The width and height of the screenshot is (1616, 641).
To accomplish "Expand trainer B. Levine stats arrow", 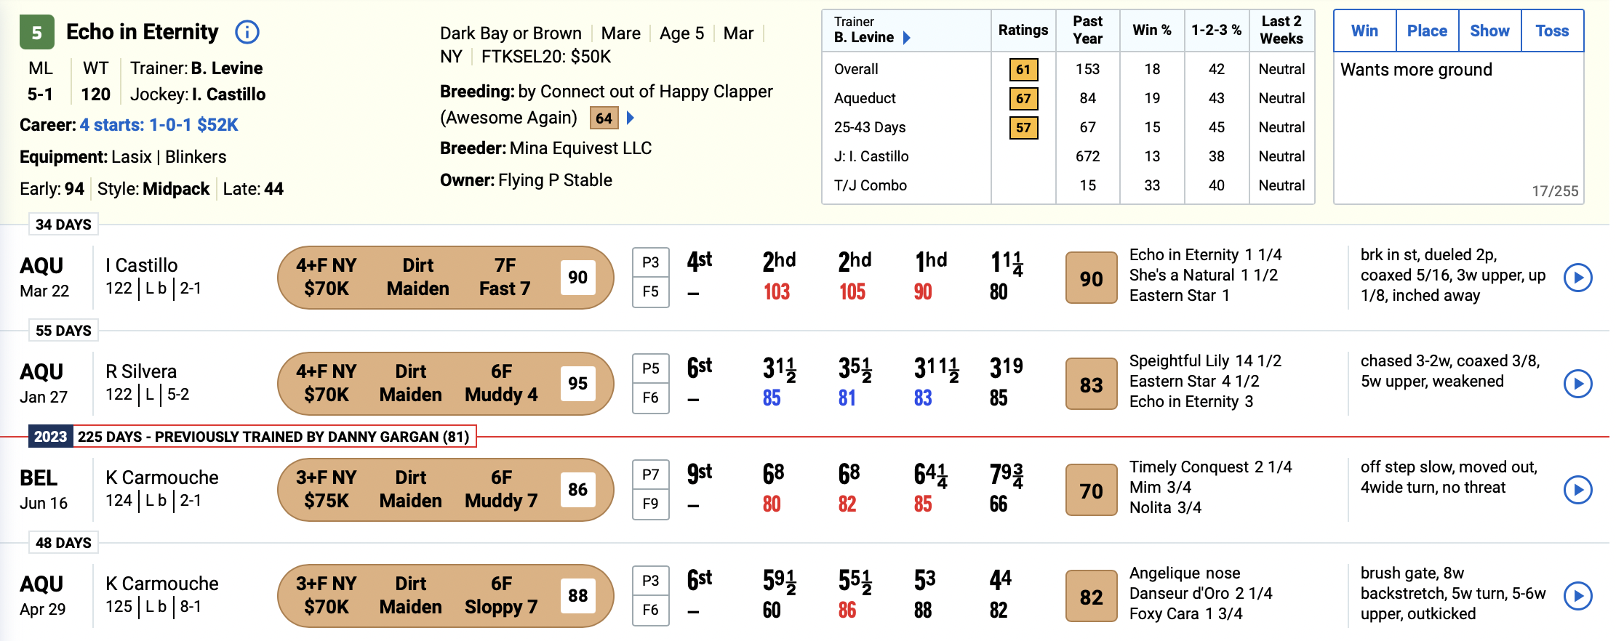I will 906,38.
